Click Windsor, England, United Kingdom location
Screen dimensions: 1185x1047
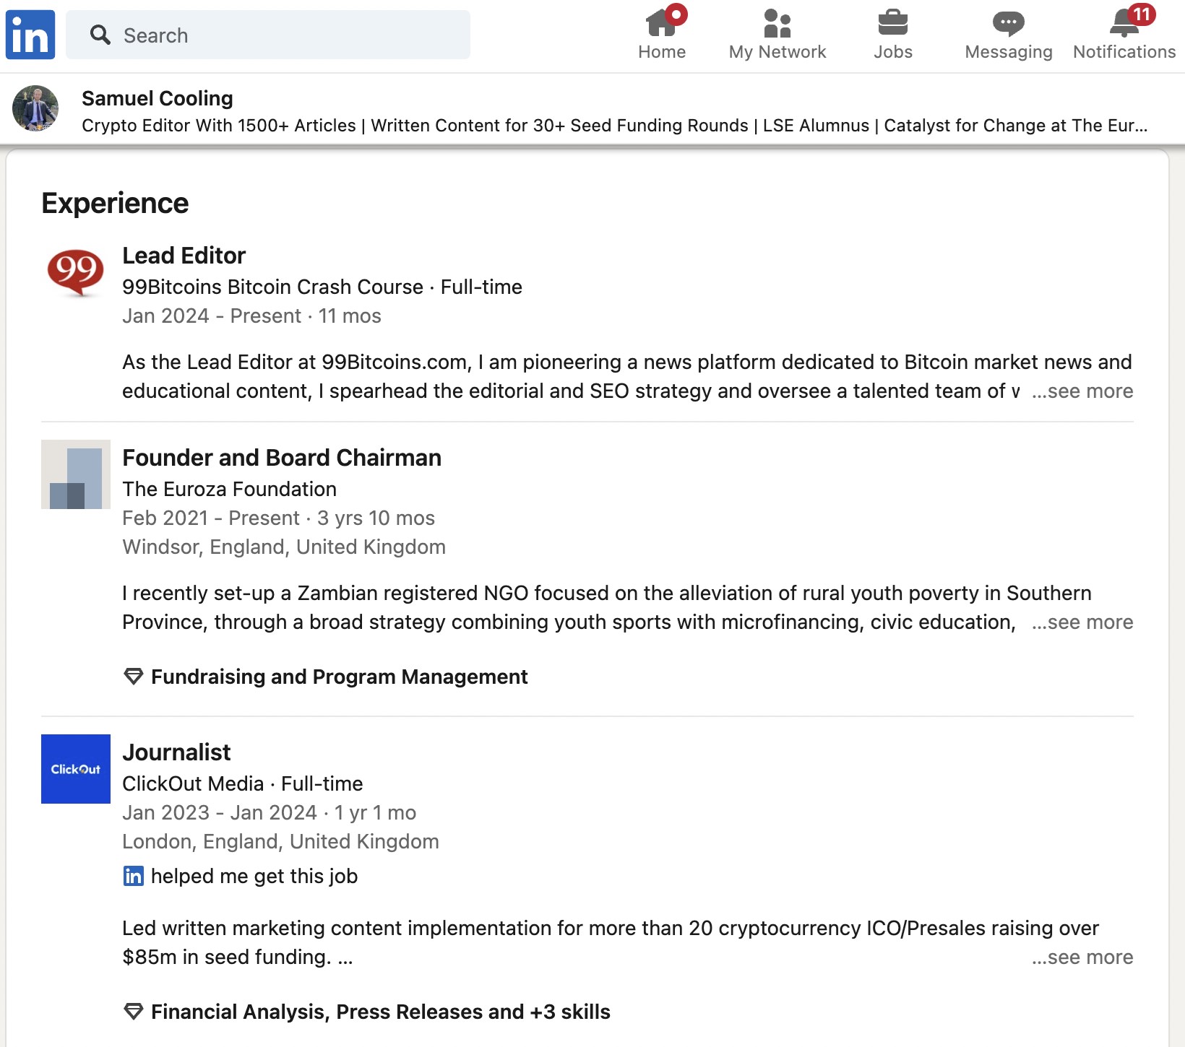point(284,547)
